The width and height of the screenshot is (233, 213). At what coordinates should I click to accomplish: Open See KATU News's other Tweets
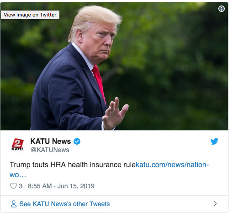tap(64, 204)
